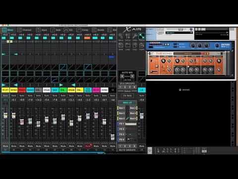
Task: Switch to the Mixer tab
Action: click(8, 30)
